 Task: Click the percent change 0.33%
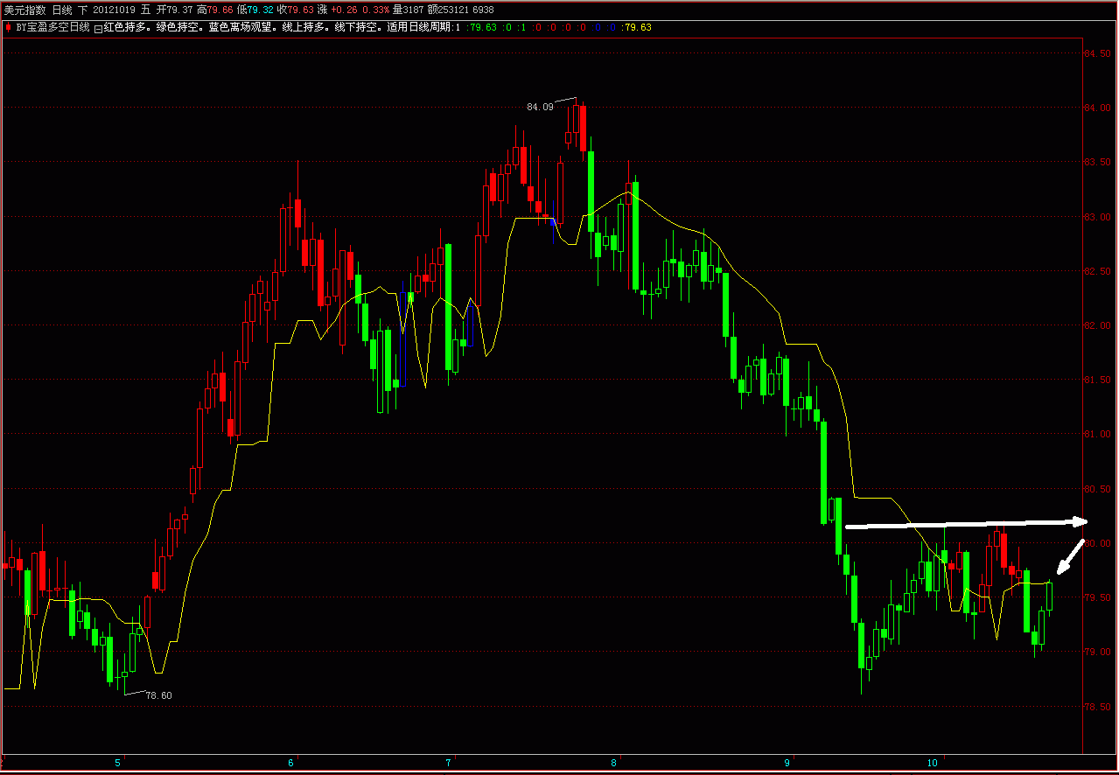click(376, 10)
